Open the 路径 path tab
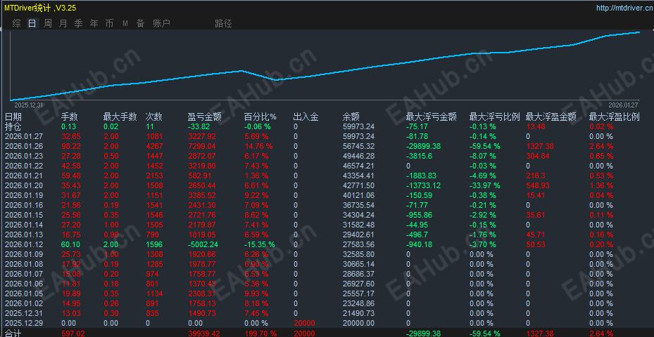The width and height of the screenshot is (654, 337). click(x=224, y=24)
